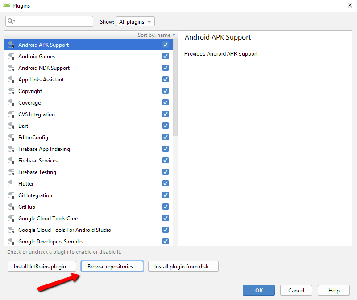357x300 pixels.
Task: Disable Firebase App Indexing checkbox
Action: coord(166,149)
